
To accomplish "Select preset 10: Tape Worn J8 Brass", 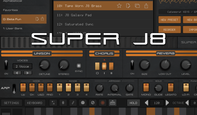I will 103,6.
